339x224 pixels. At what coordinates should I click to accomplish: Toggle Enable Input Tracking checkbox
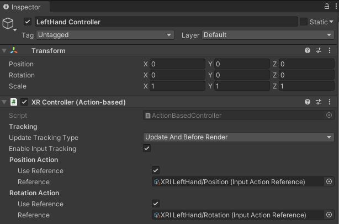point(147,148)
